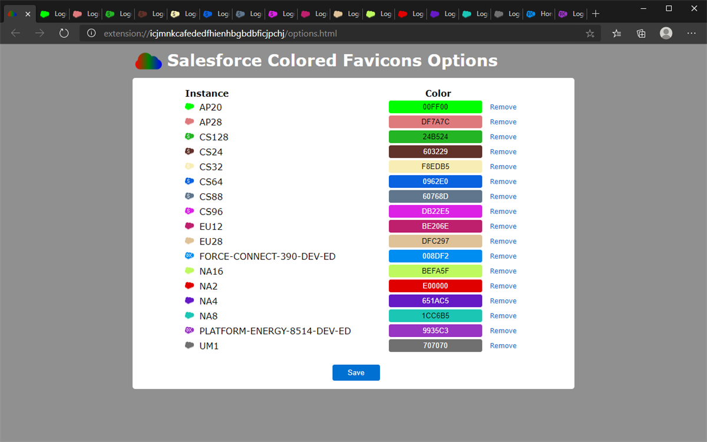The height and width of the screenshot is (442, 707).
Task: Remove the NA2 instance color mapping
Action: 503,286
